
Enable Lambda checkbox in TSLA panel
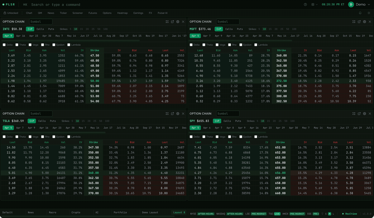tap(69, 137)
